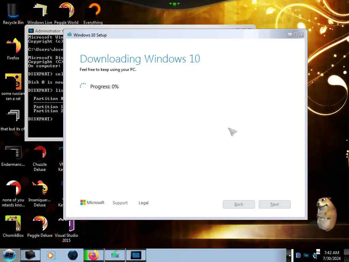This screenshot has height=262, width=349.
Task: Click the blue shield tray icon
Action: [298, 255]
